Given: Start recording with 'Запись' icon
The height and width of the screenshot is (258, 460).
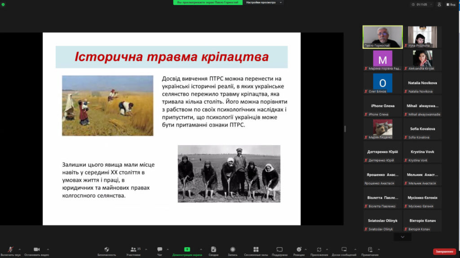Looking at the screenshot, I should [x=233, y=249].
